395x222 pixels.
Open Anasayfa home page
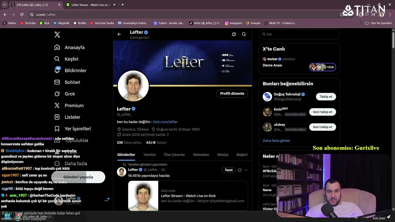click(x=69, y=47)
